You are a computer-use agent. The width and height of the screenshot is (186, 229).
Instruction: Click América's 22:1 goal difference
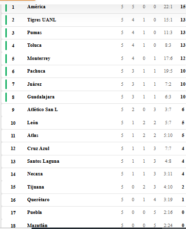[x=168, y=7]
